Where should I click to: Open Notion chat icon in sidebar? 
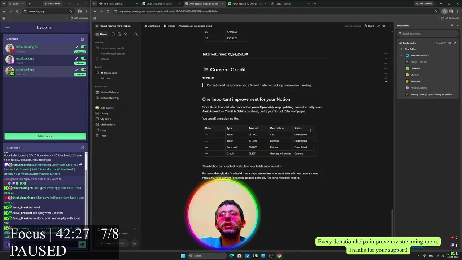click(113, 34)
